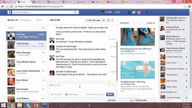Click the Add Photos camera icon

(x=67, y=94)
